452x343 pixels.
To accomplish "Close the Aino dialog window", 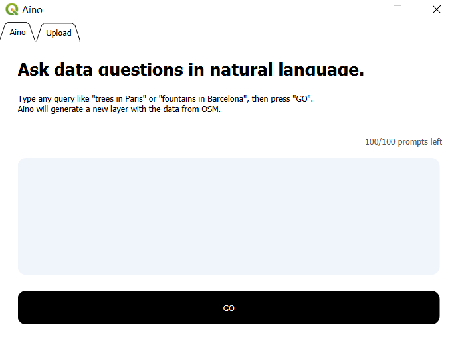I will [x=436, y=10].
